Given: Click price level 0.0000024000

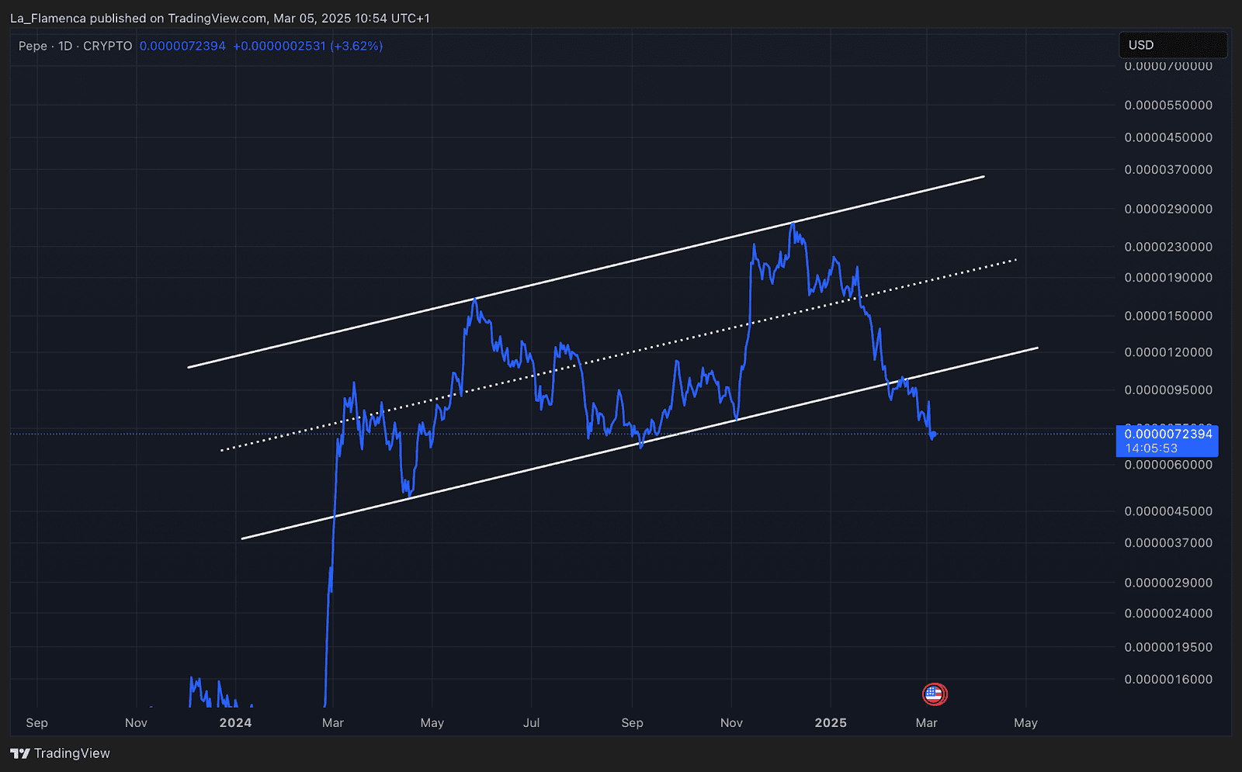Looking at the screenshot, I should coord(1168,613).
